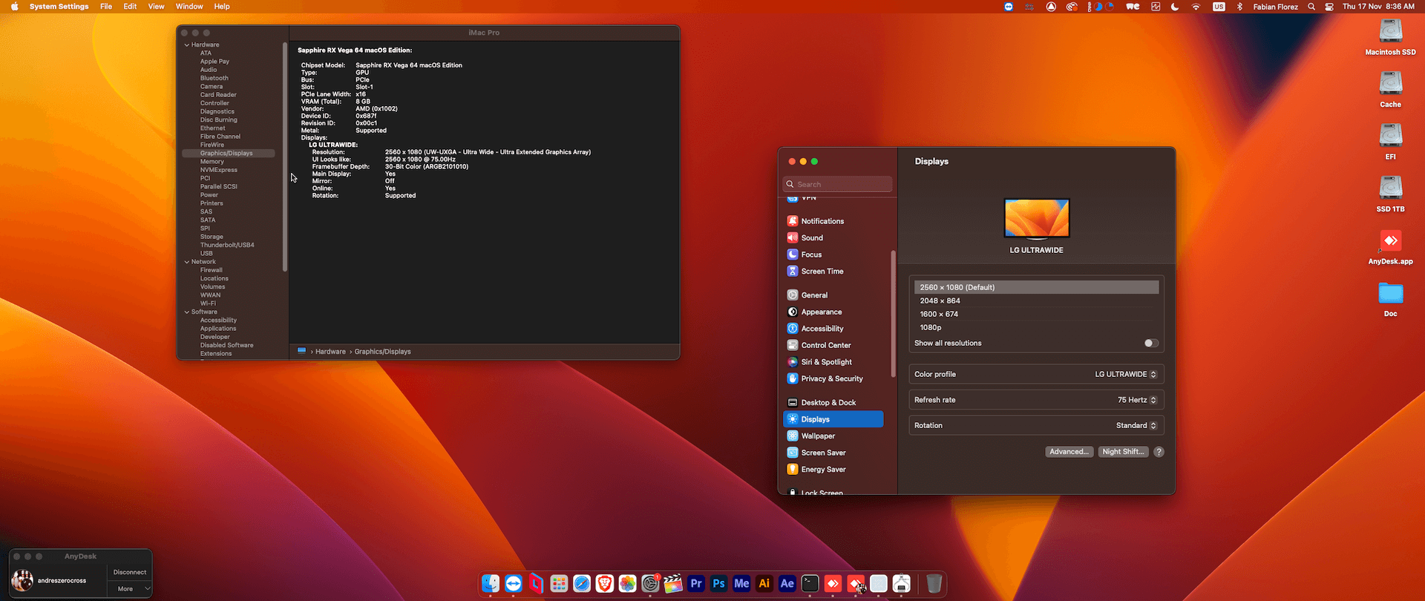The image size is (1425, 601).
Task: Open Brave browser in the Dock
Action: [605, 584]
